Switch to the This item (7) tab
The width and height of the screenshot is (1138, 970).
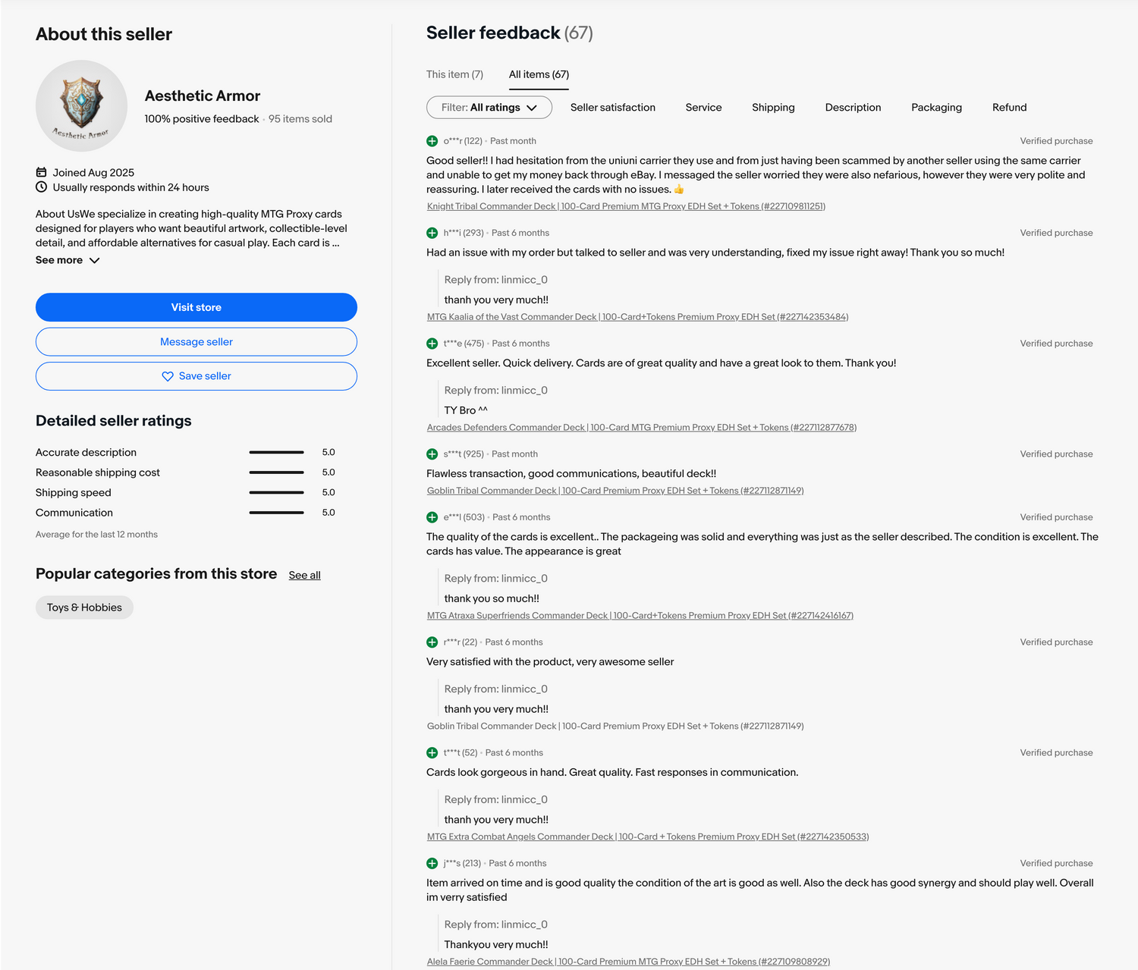(454, 74)
